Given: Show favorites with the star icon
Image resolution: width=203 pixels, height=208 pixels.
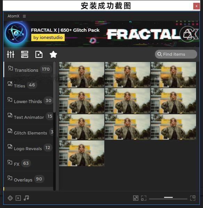Looking at the screenshot, I should coord(53,54).
